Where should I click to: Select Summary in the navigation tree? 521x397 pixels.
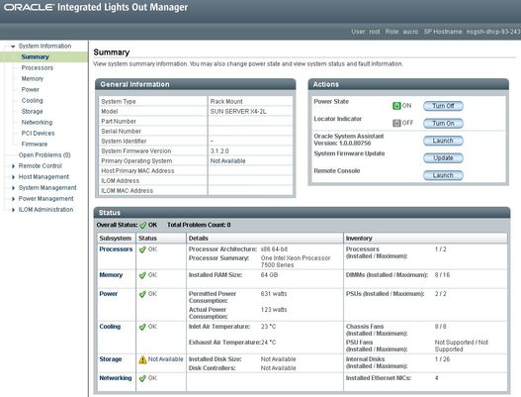click(x=35, y=56)
